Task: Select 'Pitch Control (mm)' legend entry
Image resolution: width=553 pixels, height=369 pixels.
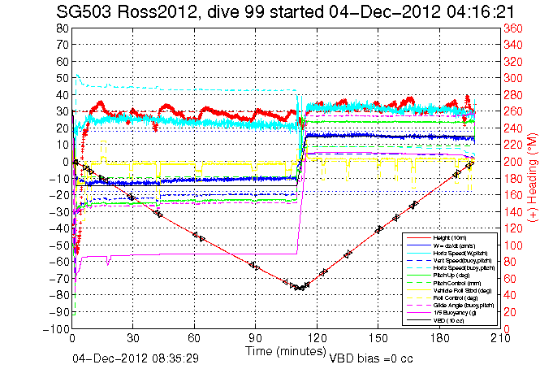Action: click(x=456, y=283)
